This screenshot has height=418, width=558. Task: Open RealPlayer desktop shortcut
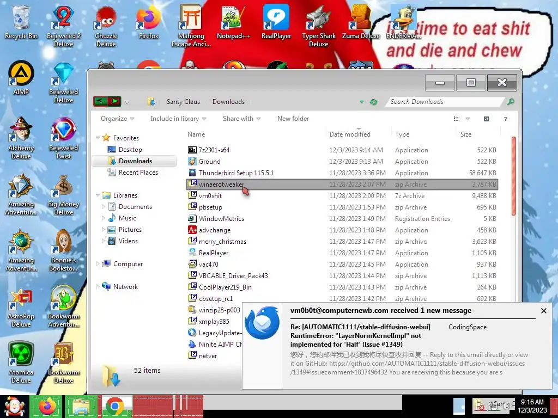pyautogui.click(x=276, y=22)
